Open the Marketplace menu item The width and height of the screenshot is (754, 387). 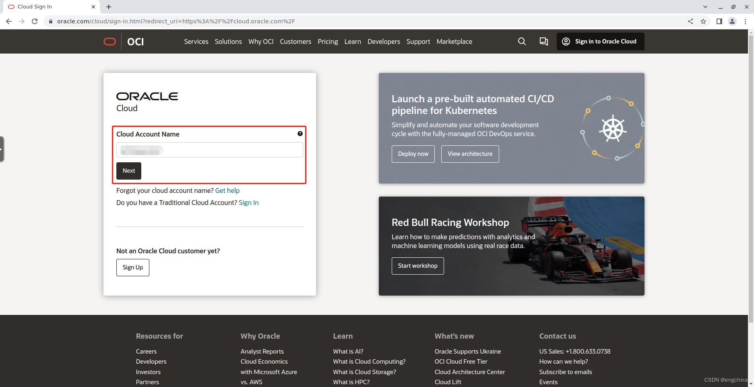pyautogui.click(x=454, y=41)
